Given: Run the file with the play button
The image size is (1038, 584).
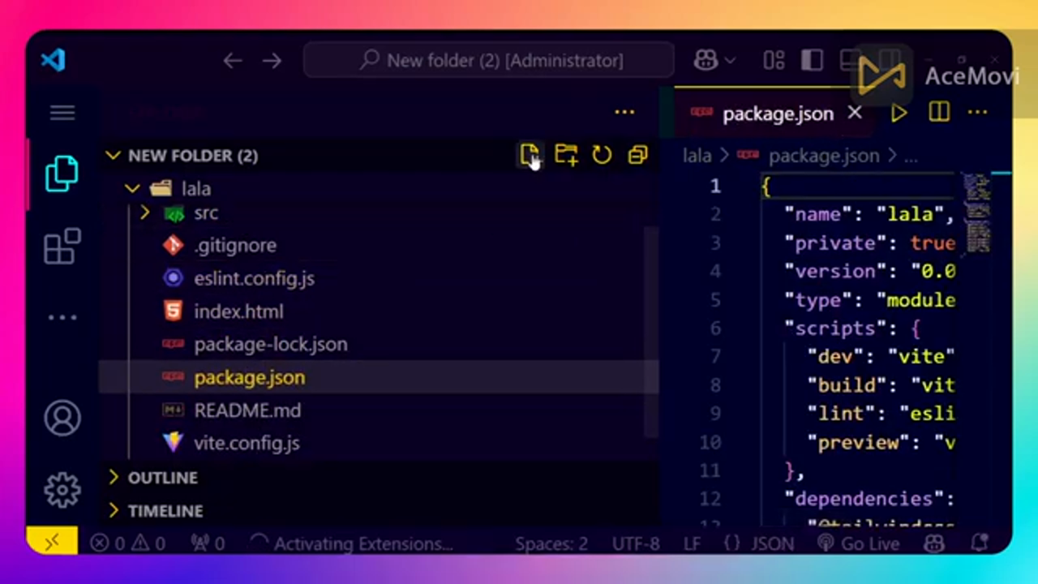Looking at the screenshot, I should click(x=899, y=114).
